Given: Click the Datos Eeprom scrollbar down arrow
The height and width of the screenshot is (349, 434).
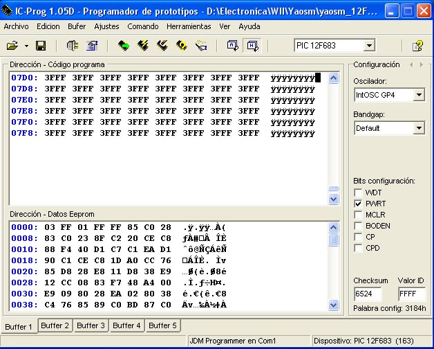Looking at the screenshot, I should [x=334, y=305].
